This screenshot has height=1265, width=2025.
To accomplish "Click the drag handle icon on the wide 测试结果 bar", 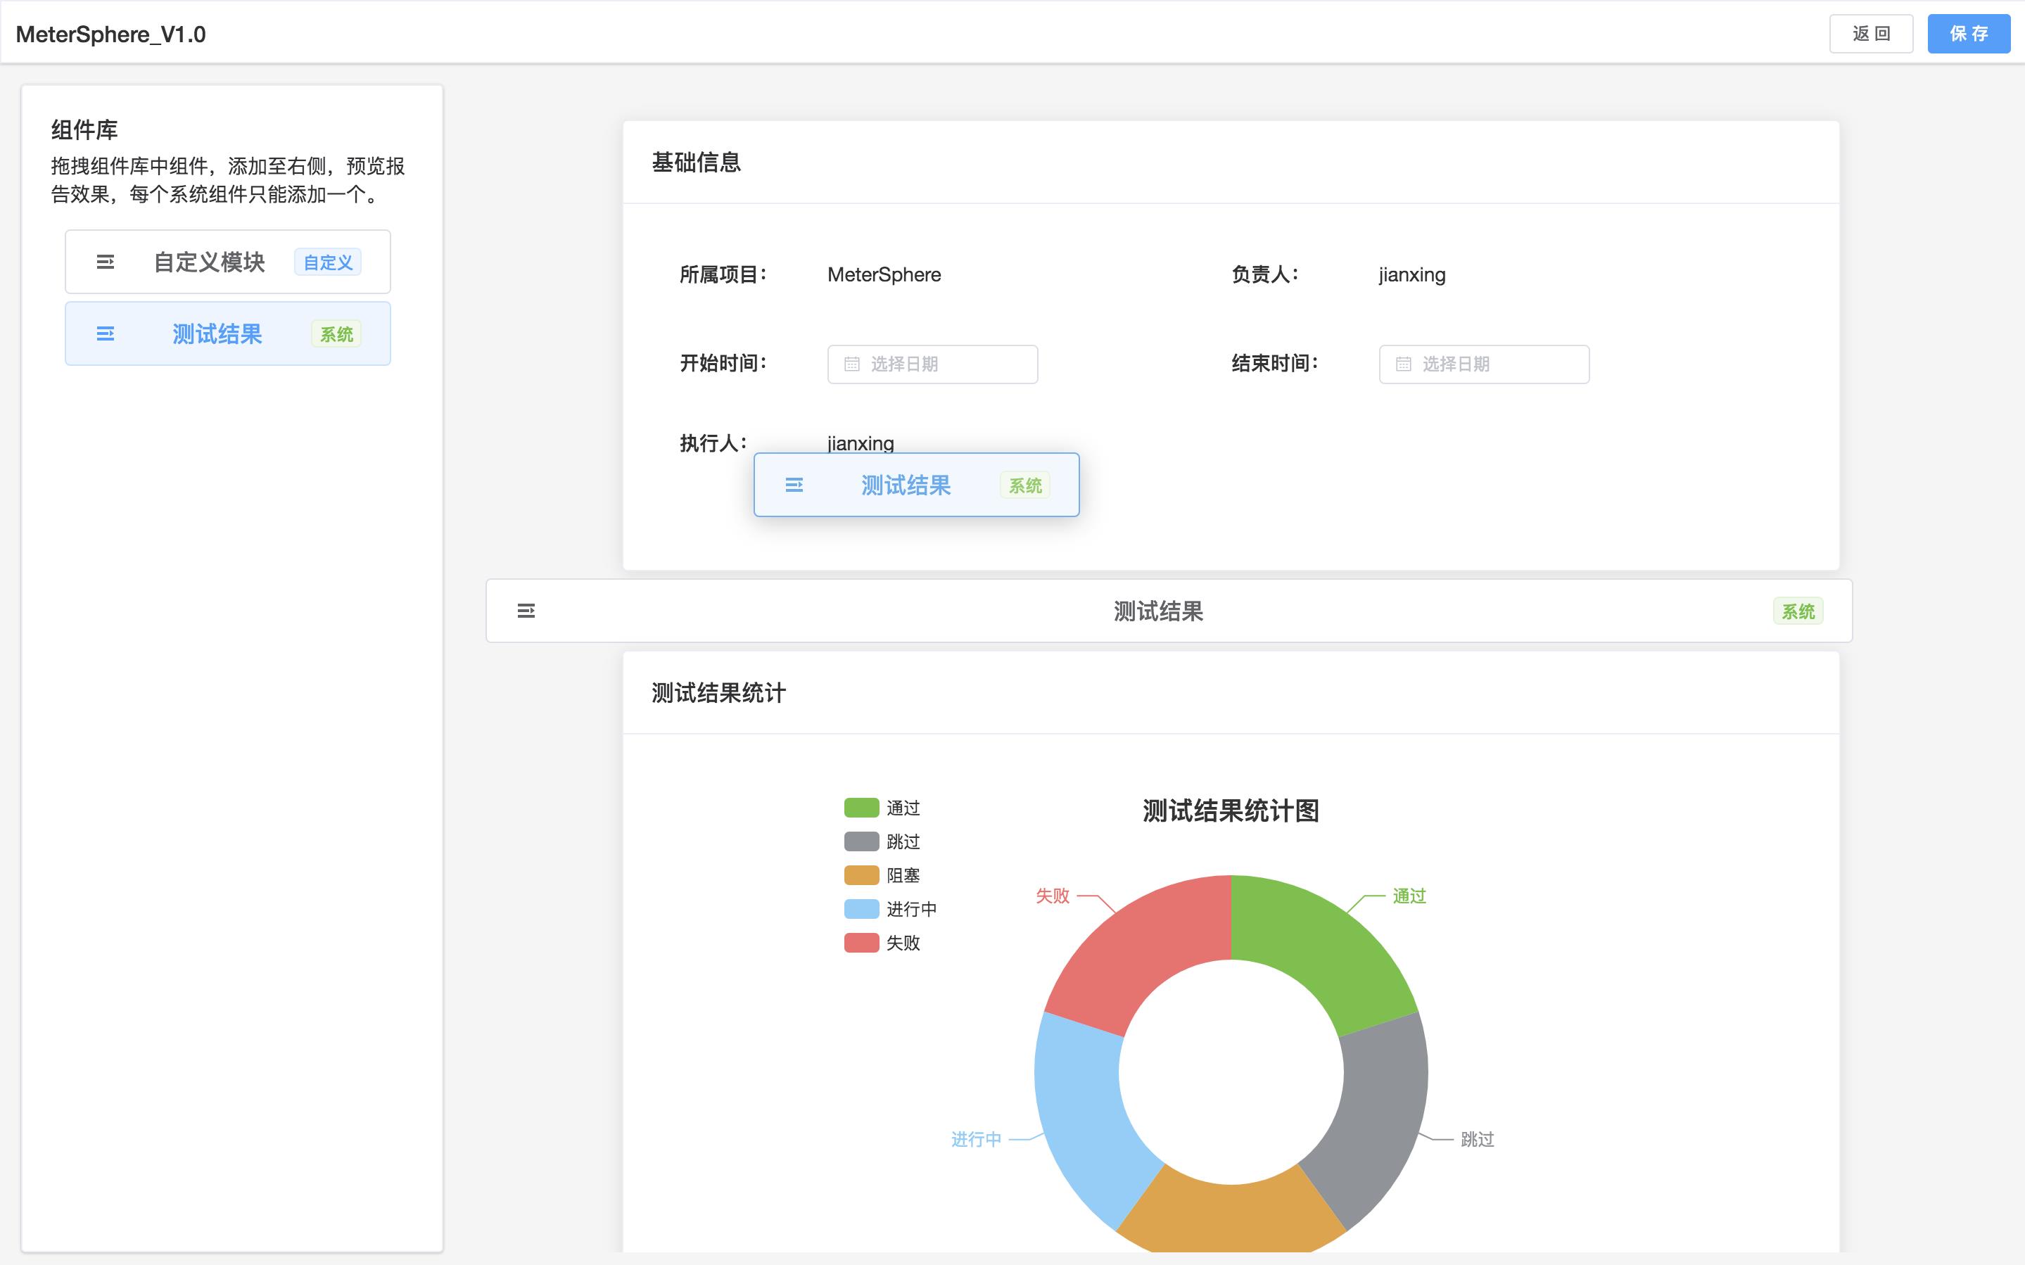I will pos(526,611).
